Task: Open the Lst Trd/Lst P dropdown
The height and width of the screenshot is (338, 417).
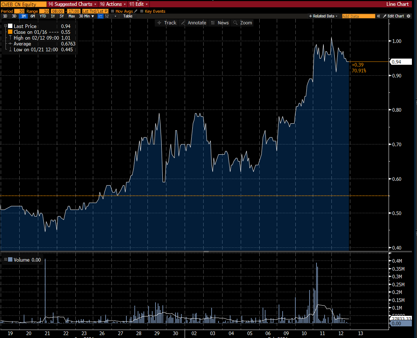Action: coord(95,11)
